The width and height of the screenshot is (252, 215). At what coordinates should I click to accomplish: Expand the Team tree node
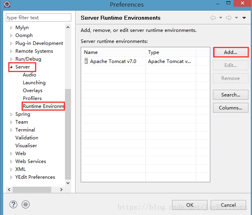pyautogui.click(x=11, y=122)
